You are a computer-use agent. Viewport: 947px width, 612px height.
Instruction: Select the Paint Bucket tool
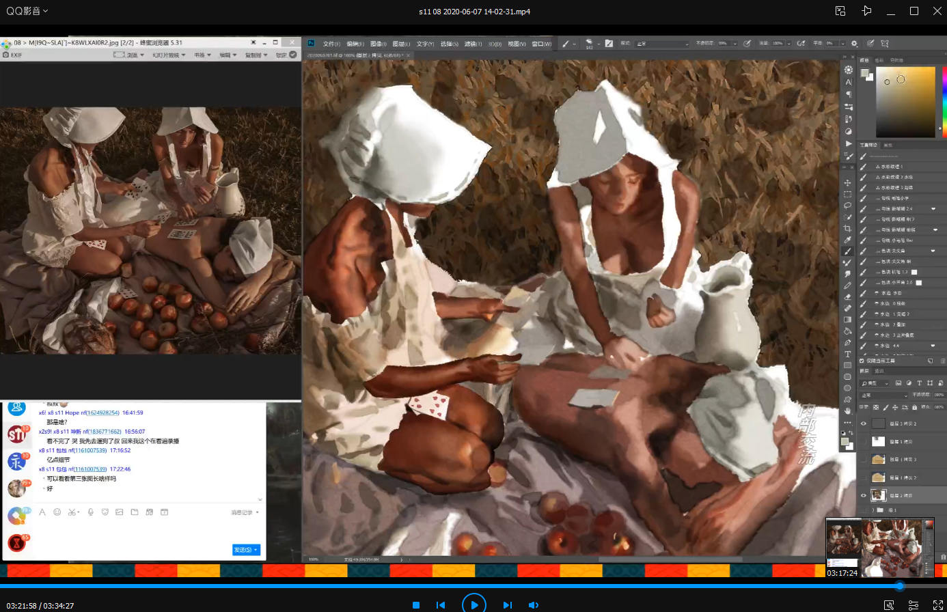point(847,331)
